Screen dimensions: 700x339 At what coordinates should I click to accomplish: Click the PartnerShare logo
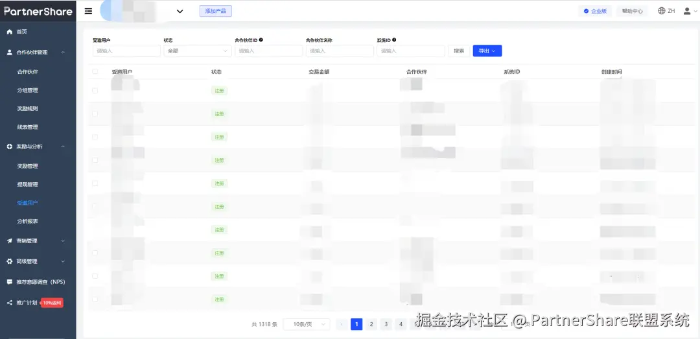point(38,11)
